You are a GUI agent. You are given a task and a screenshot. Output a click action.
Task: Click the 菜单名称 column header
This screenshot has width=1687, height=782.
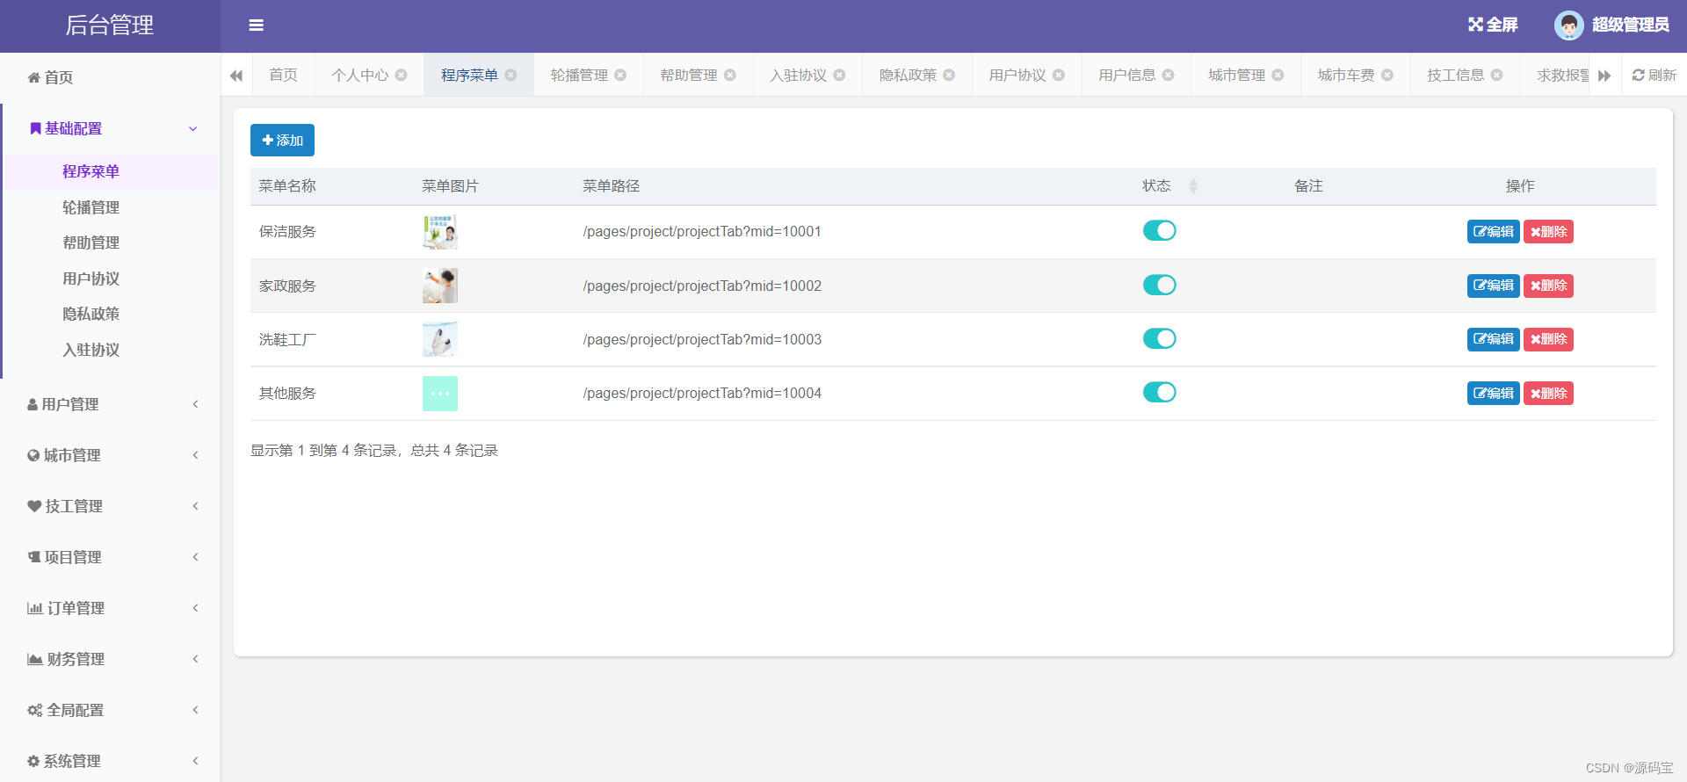pyautogui.click(x=287, y=186)
